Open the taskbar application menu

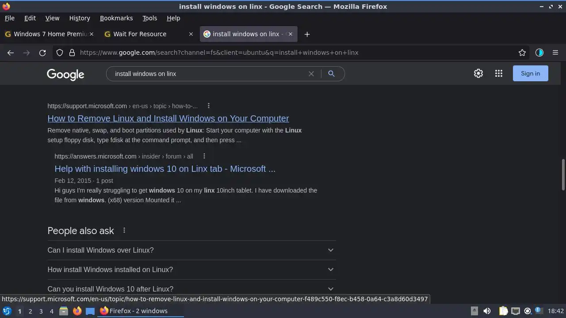7,311
